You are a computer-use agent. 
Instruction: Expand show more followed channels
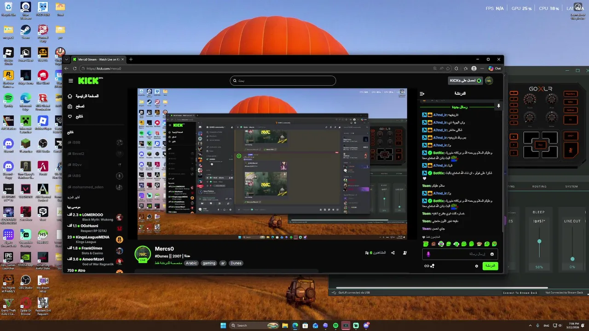(74, 197)
